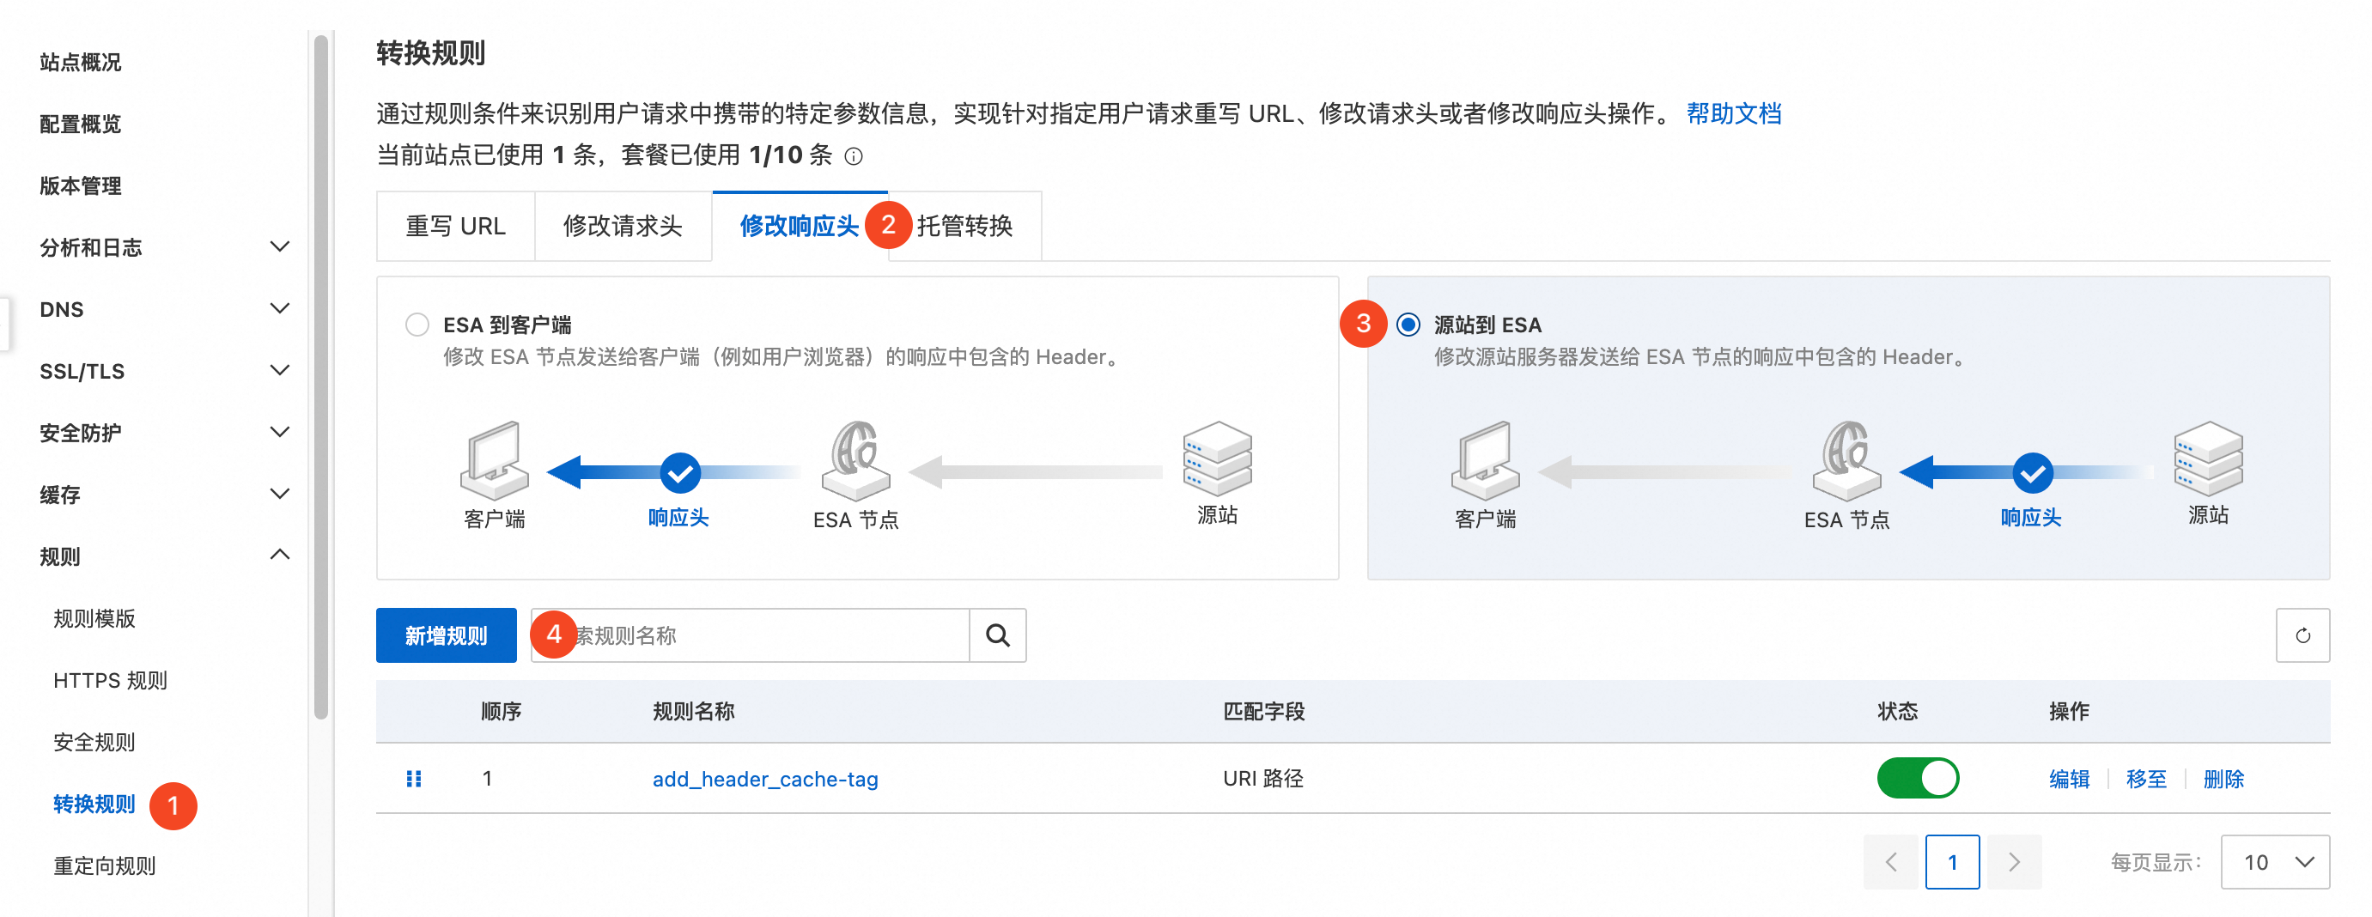Open 转换规则 in the sidebar

point(94,804)
